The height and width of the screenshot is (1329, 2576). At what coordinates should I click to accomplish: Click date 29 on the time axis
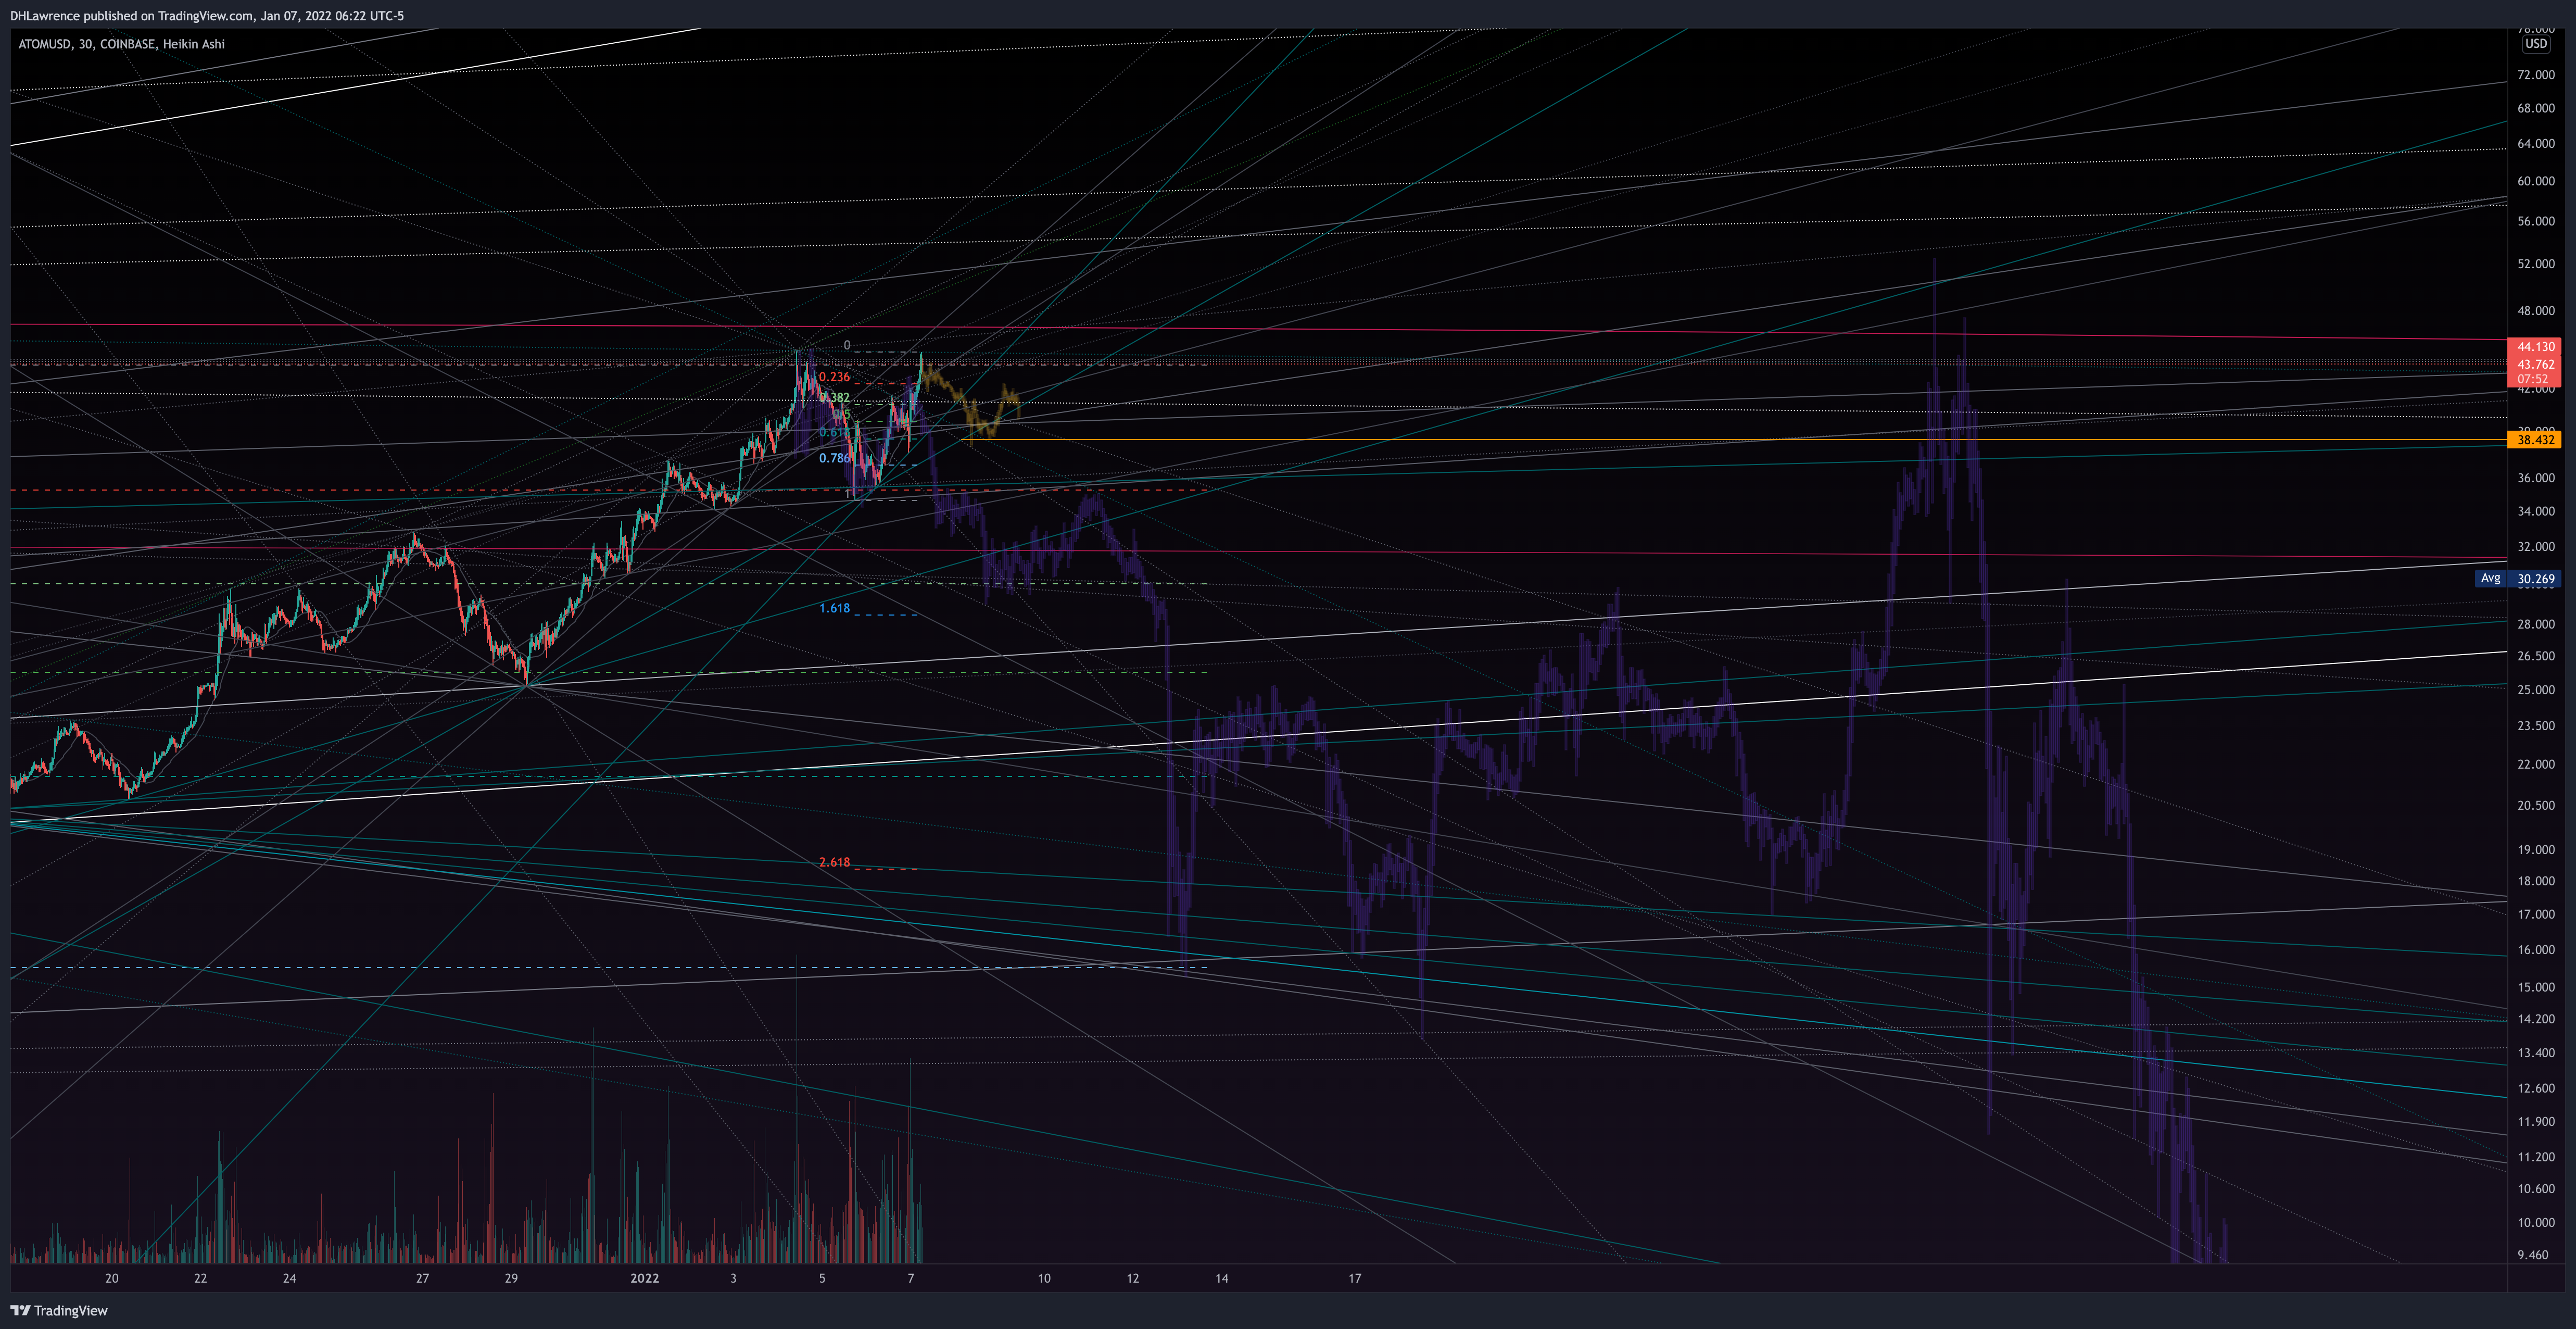click(511, 1278)
